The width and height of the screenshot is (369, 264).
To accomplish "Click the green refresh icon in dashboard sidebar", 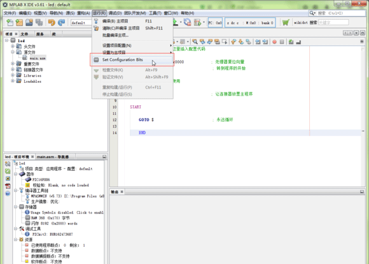I will tap(8, 171).
